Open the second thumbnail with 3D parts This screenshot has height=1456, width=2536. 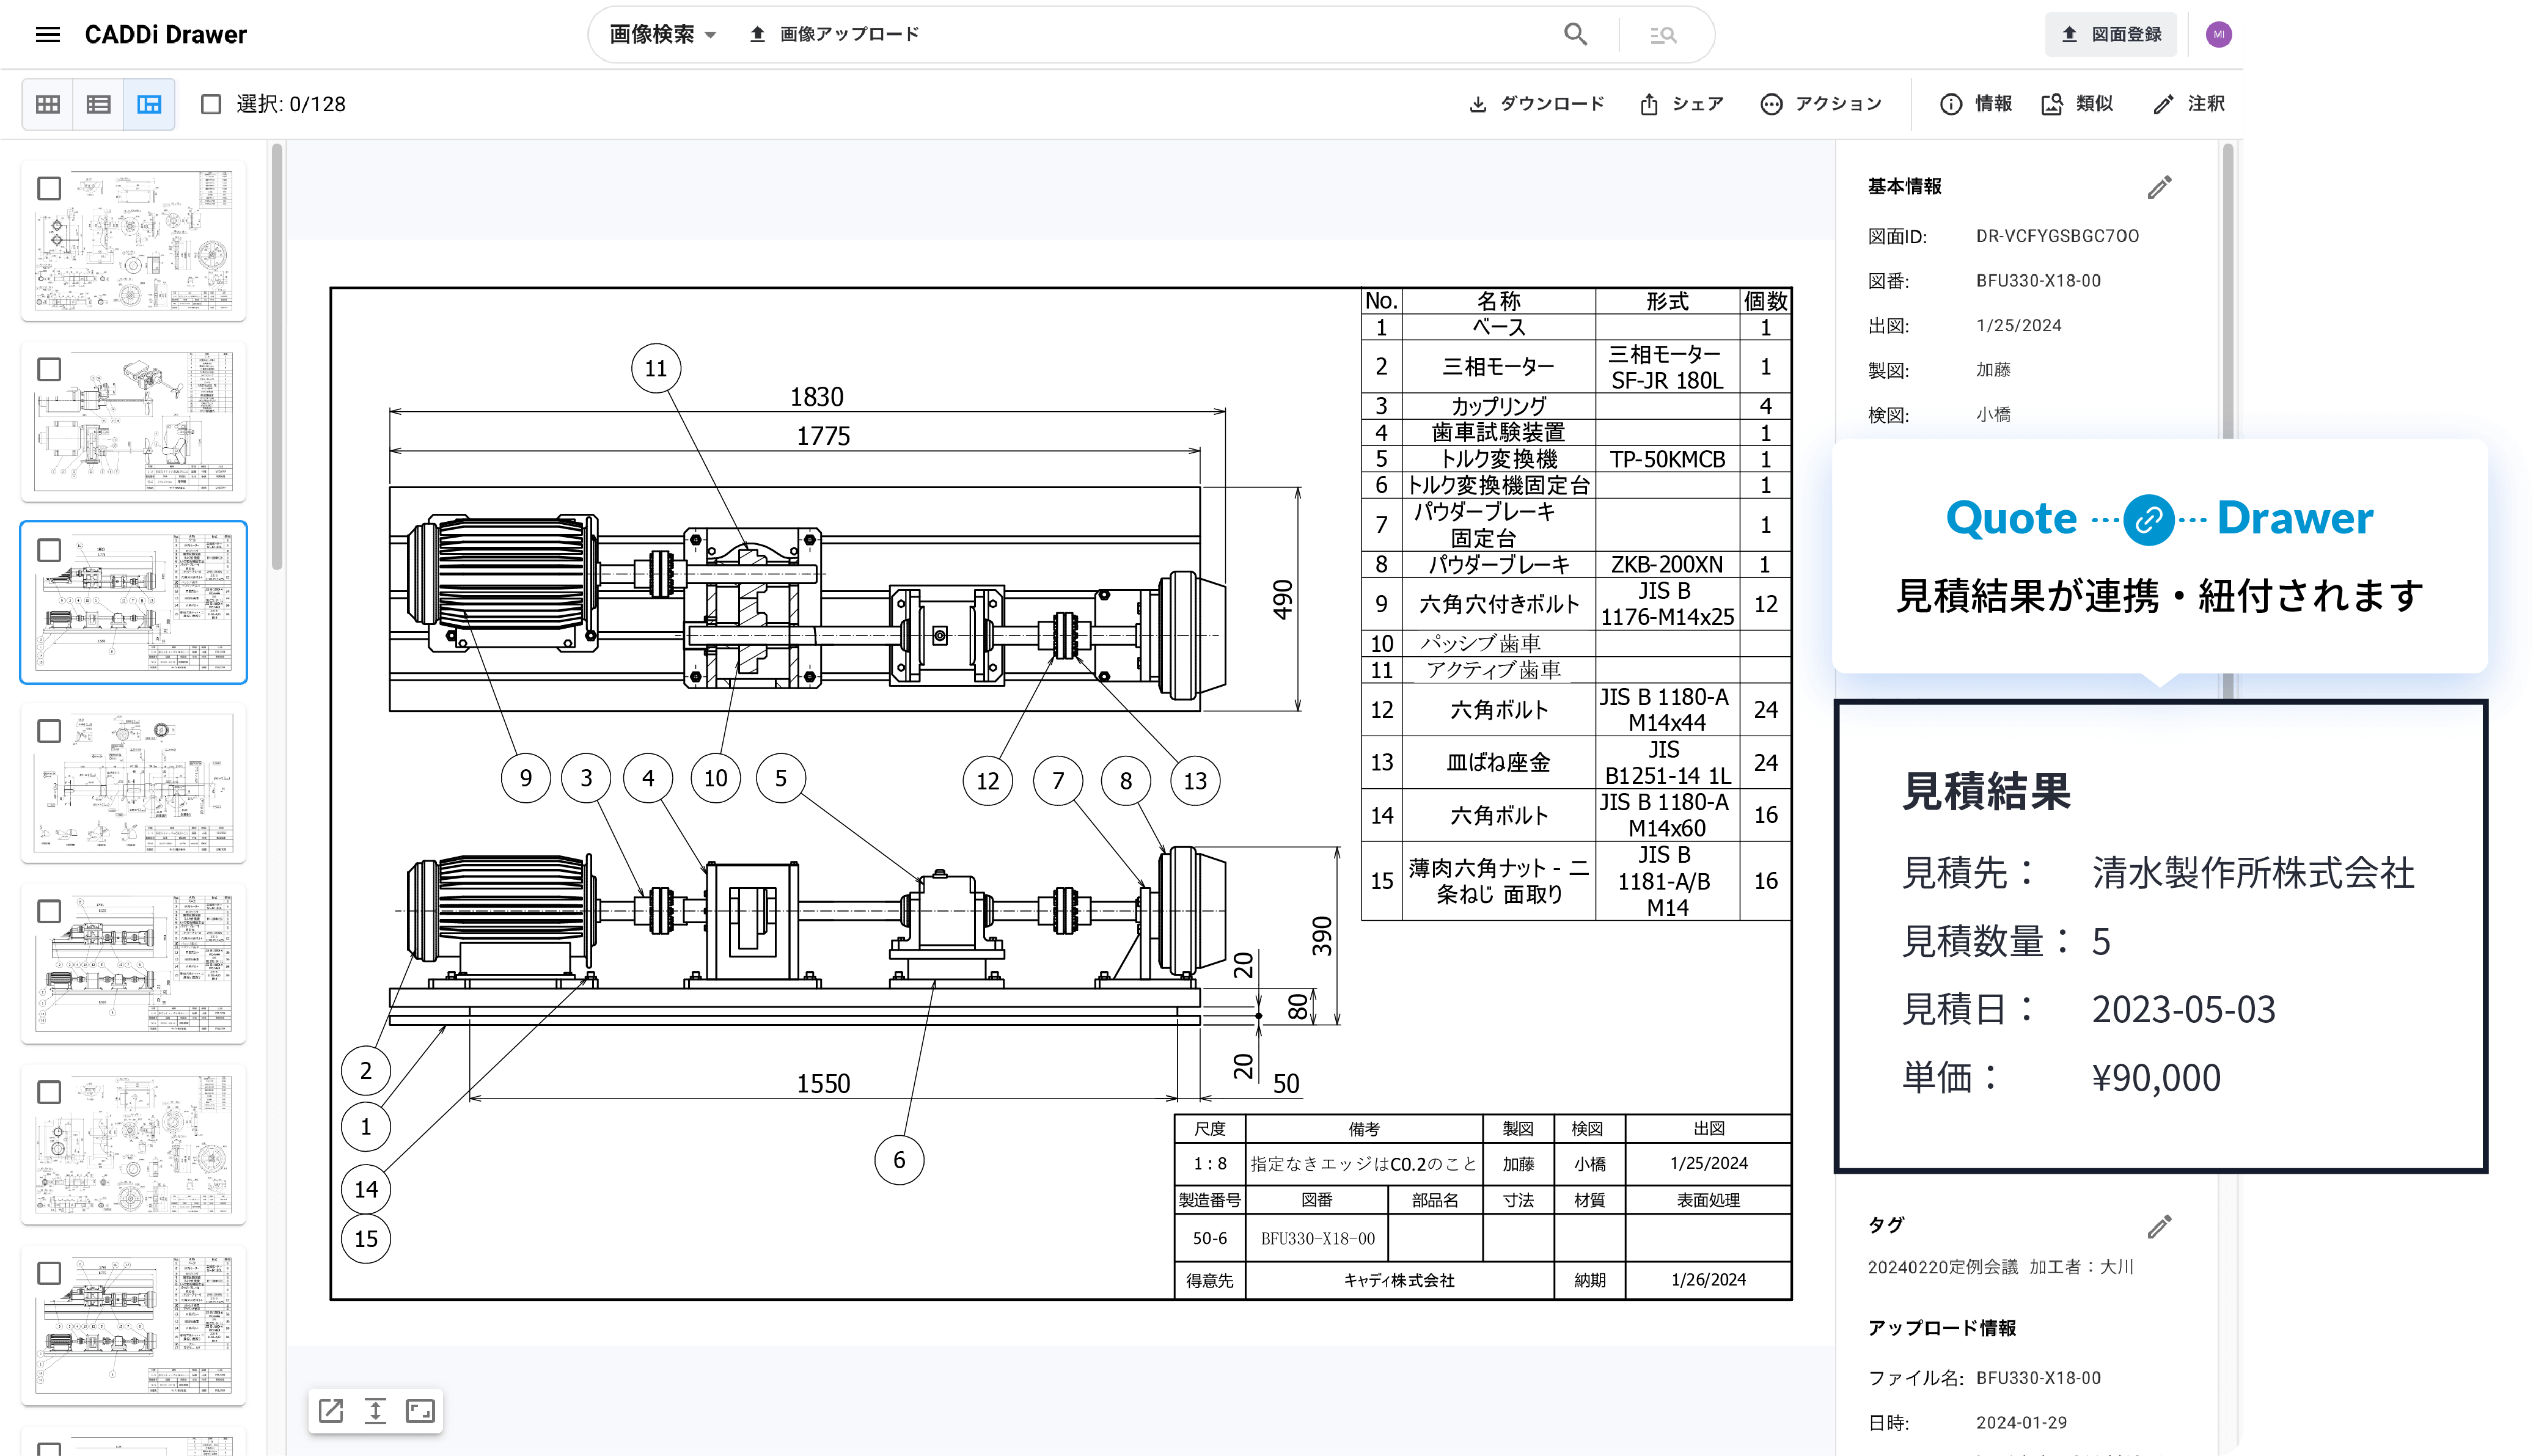[x=134, y=422]
